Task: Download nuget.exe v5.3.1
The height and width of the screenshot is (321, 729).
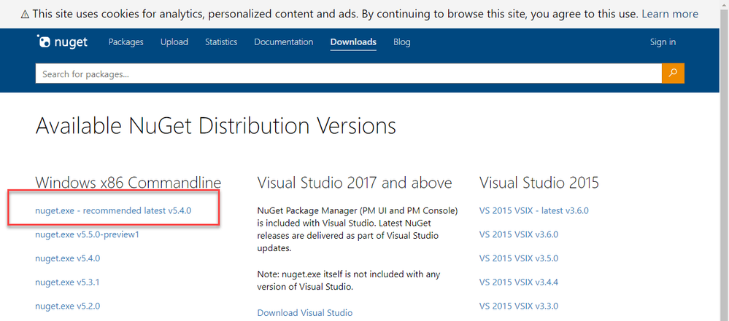Action: point(67,282)
